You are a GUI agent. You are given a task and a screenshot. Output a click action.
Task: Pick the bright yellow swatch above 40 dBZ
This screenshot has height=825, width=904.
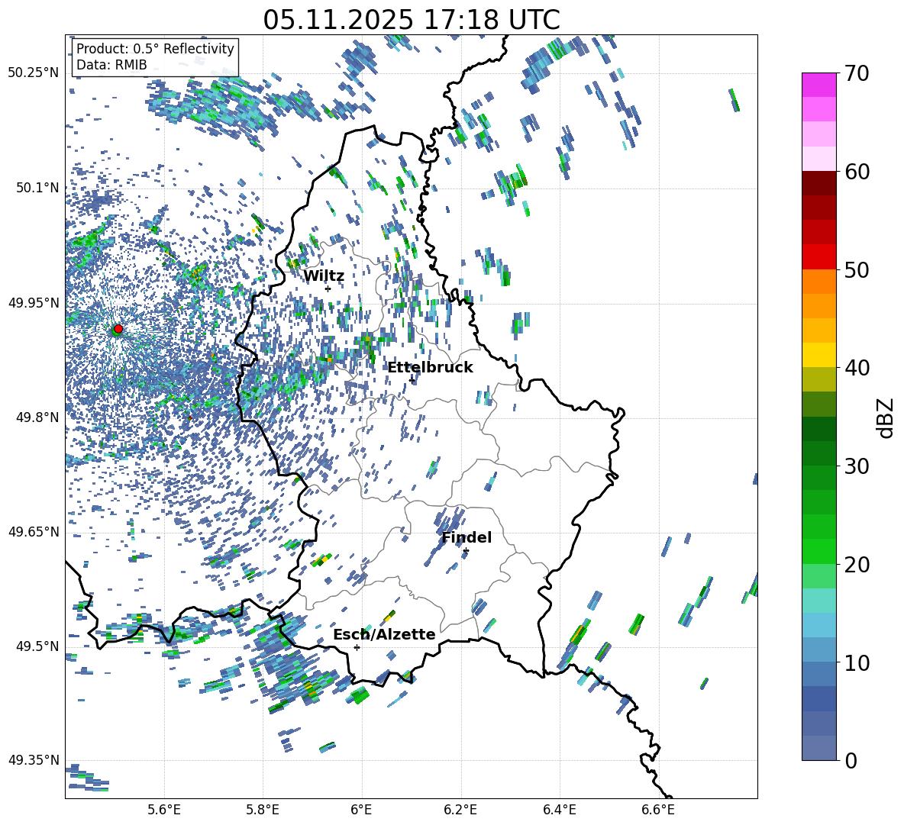coord(819,355)
